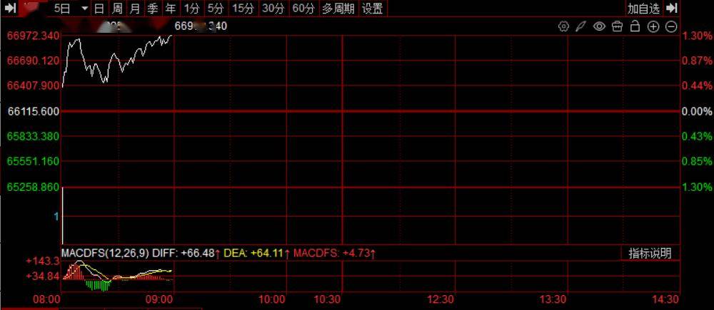Click the 66115.600 baseline price label
This screenshot has width=714, height=310.
click(x=34, y=111)
